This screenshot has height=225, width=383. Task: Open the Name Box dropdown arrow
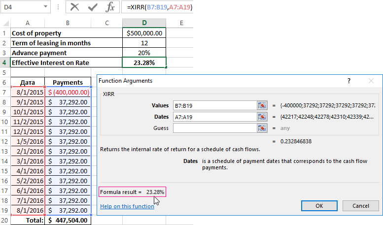pyautogui.click(x=45, y=7)
